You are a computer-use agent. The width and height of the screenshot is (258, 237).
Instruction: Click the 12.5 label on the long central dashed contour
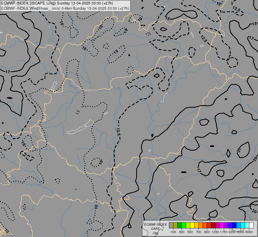click(118, 132)
